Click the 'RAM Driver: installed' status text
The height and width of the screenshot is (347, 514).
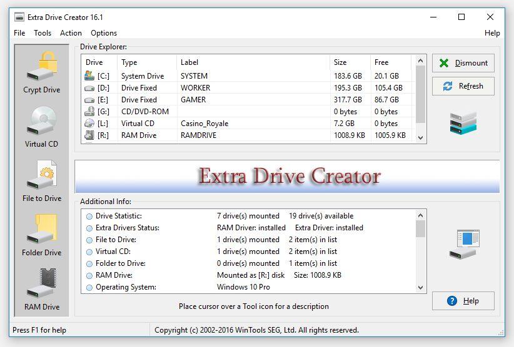point(251,228)
